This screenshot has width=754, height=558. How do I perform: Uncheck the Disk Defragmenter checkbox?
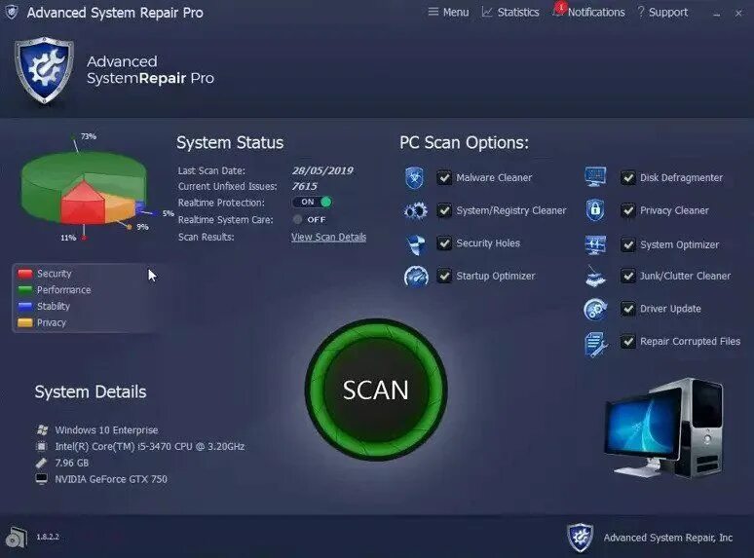coord(628,178)
